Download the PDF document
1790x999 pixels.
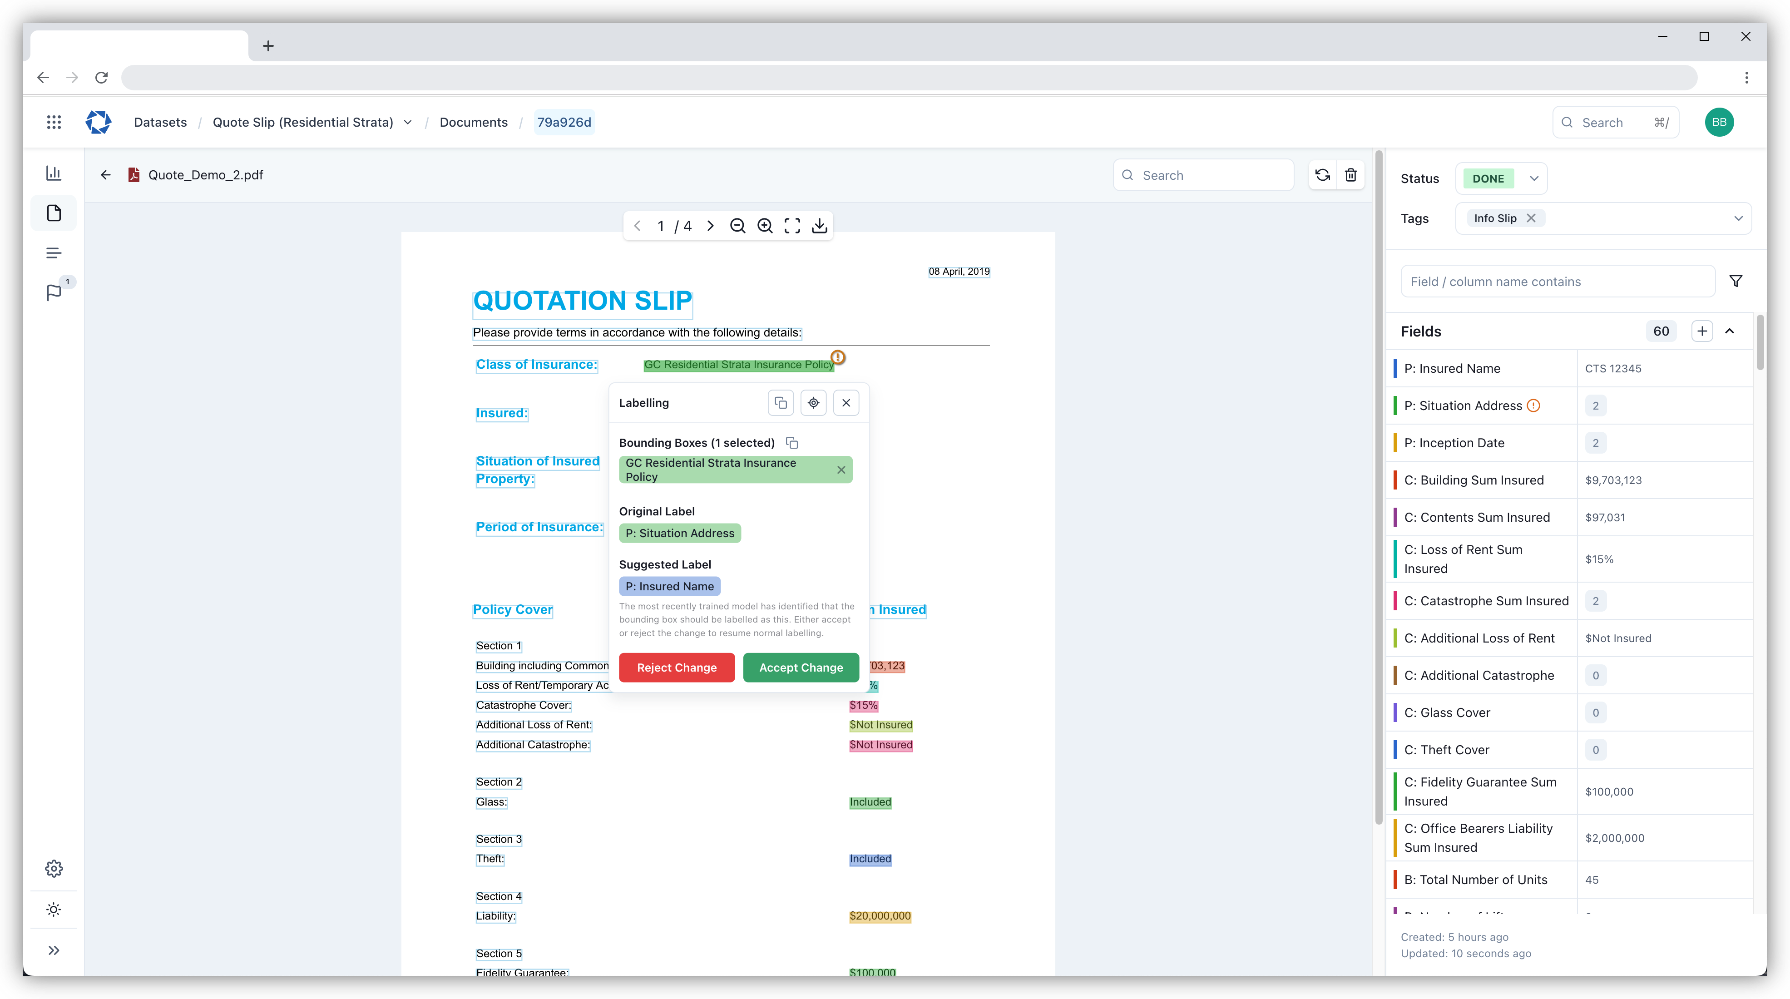[819, 226]
